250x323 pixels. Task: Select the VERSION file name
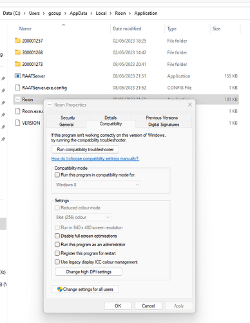(31, 123)
